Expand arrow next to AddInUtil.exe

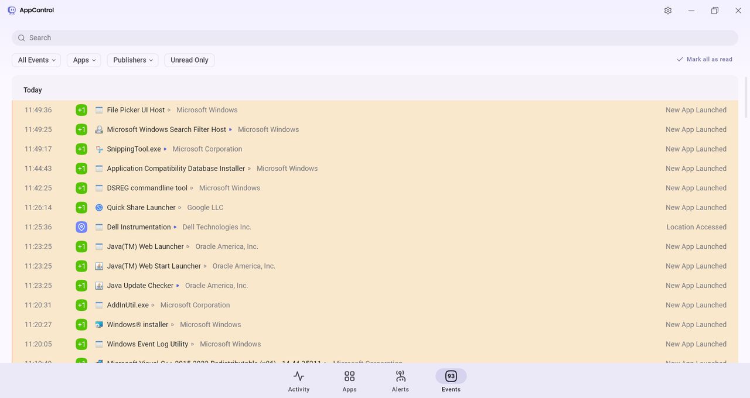click(x=153, y=306)
